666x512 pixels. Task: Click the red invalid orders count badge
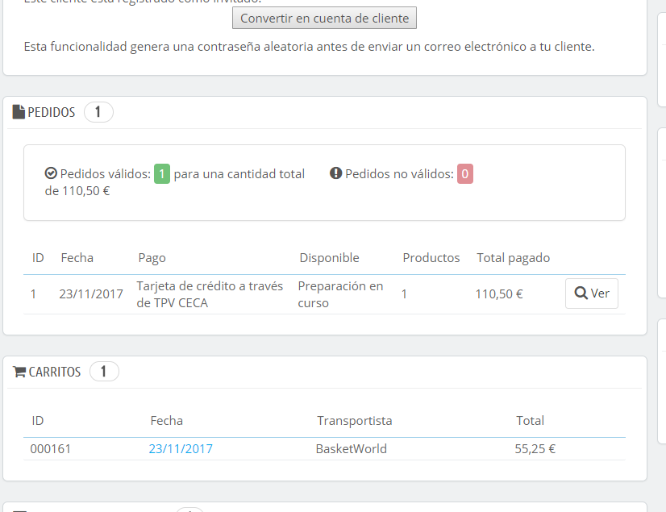(465, 173)
